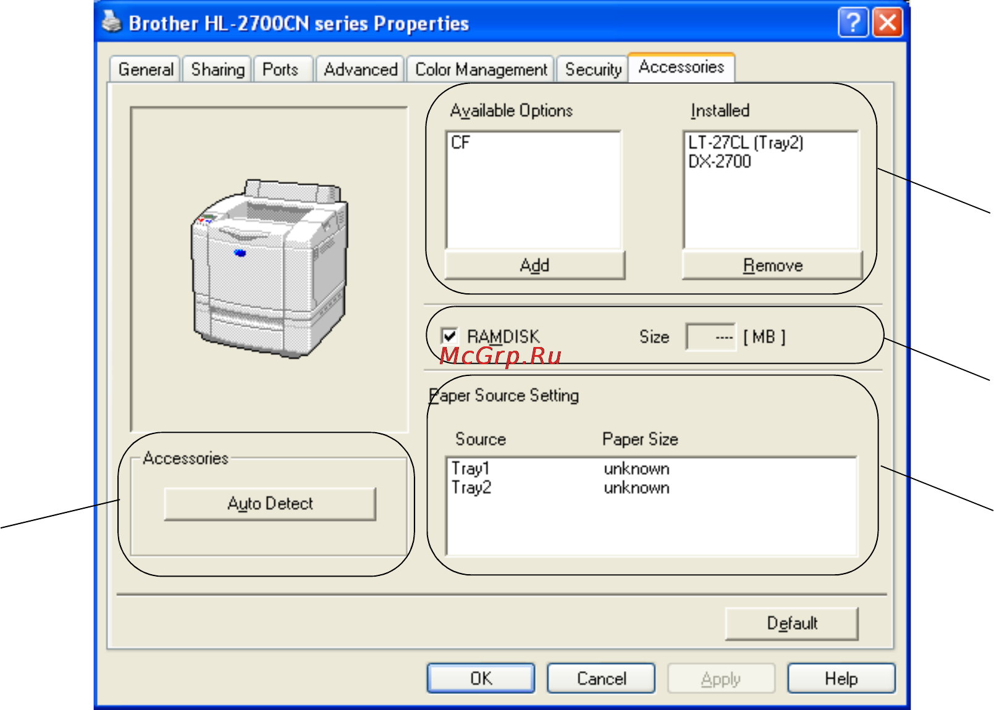Select the Accessories tab
994x710 pixels.
click(x=681, y=67)
